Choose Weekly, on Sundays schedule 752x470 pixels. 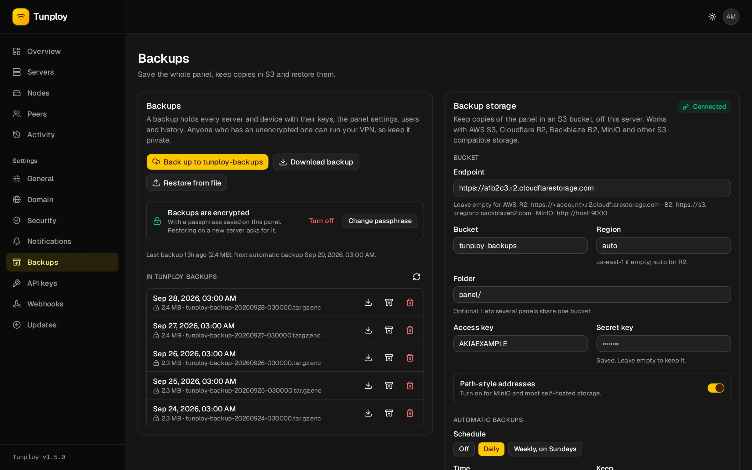click(545, 449)
